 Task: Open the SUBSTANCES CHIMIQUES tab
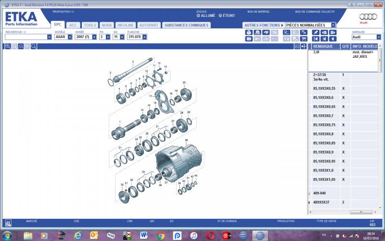(x=186, y=25)
